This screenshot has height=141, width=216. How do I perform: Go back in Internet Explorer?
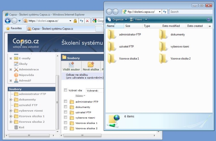8,21
